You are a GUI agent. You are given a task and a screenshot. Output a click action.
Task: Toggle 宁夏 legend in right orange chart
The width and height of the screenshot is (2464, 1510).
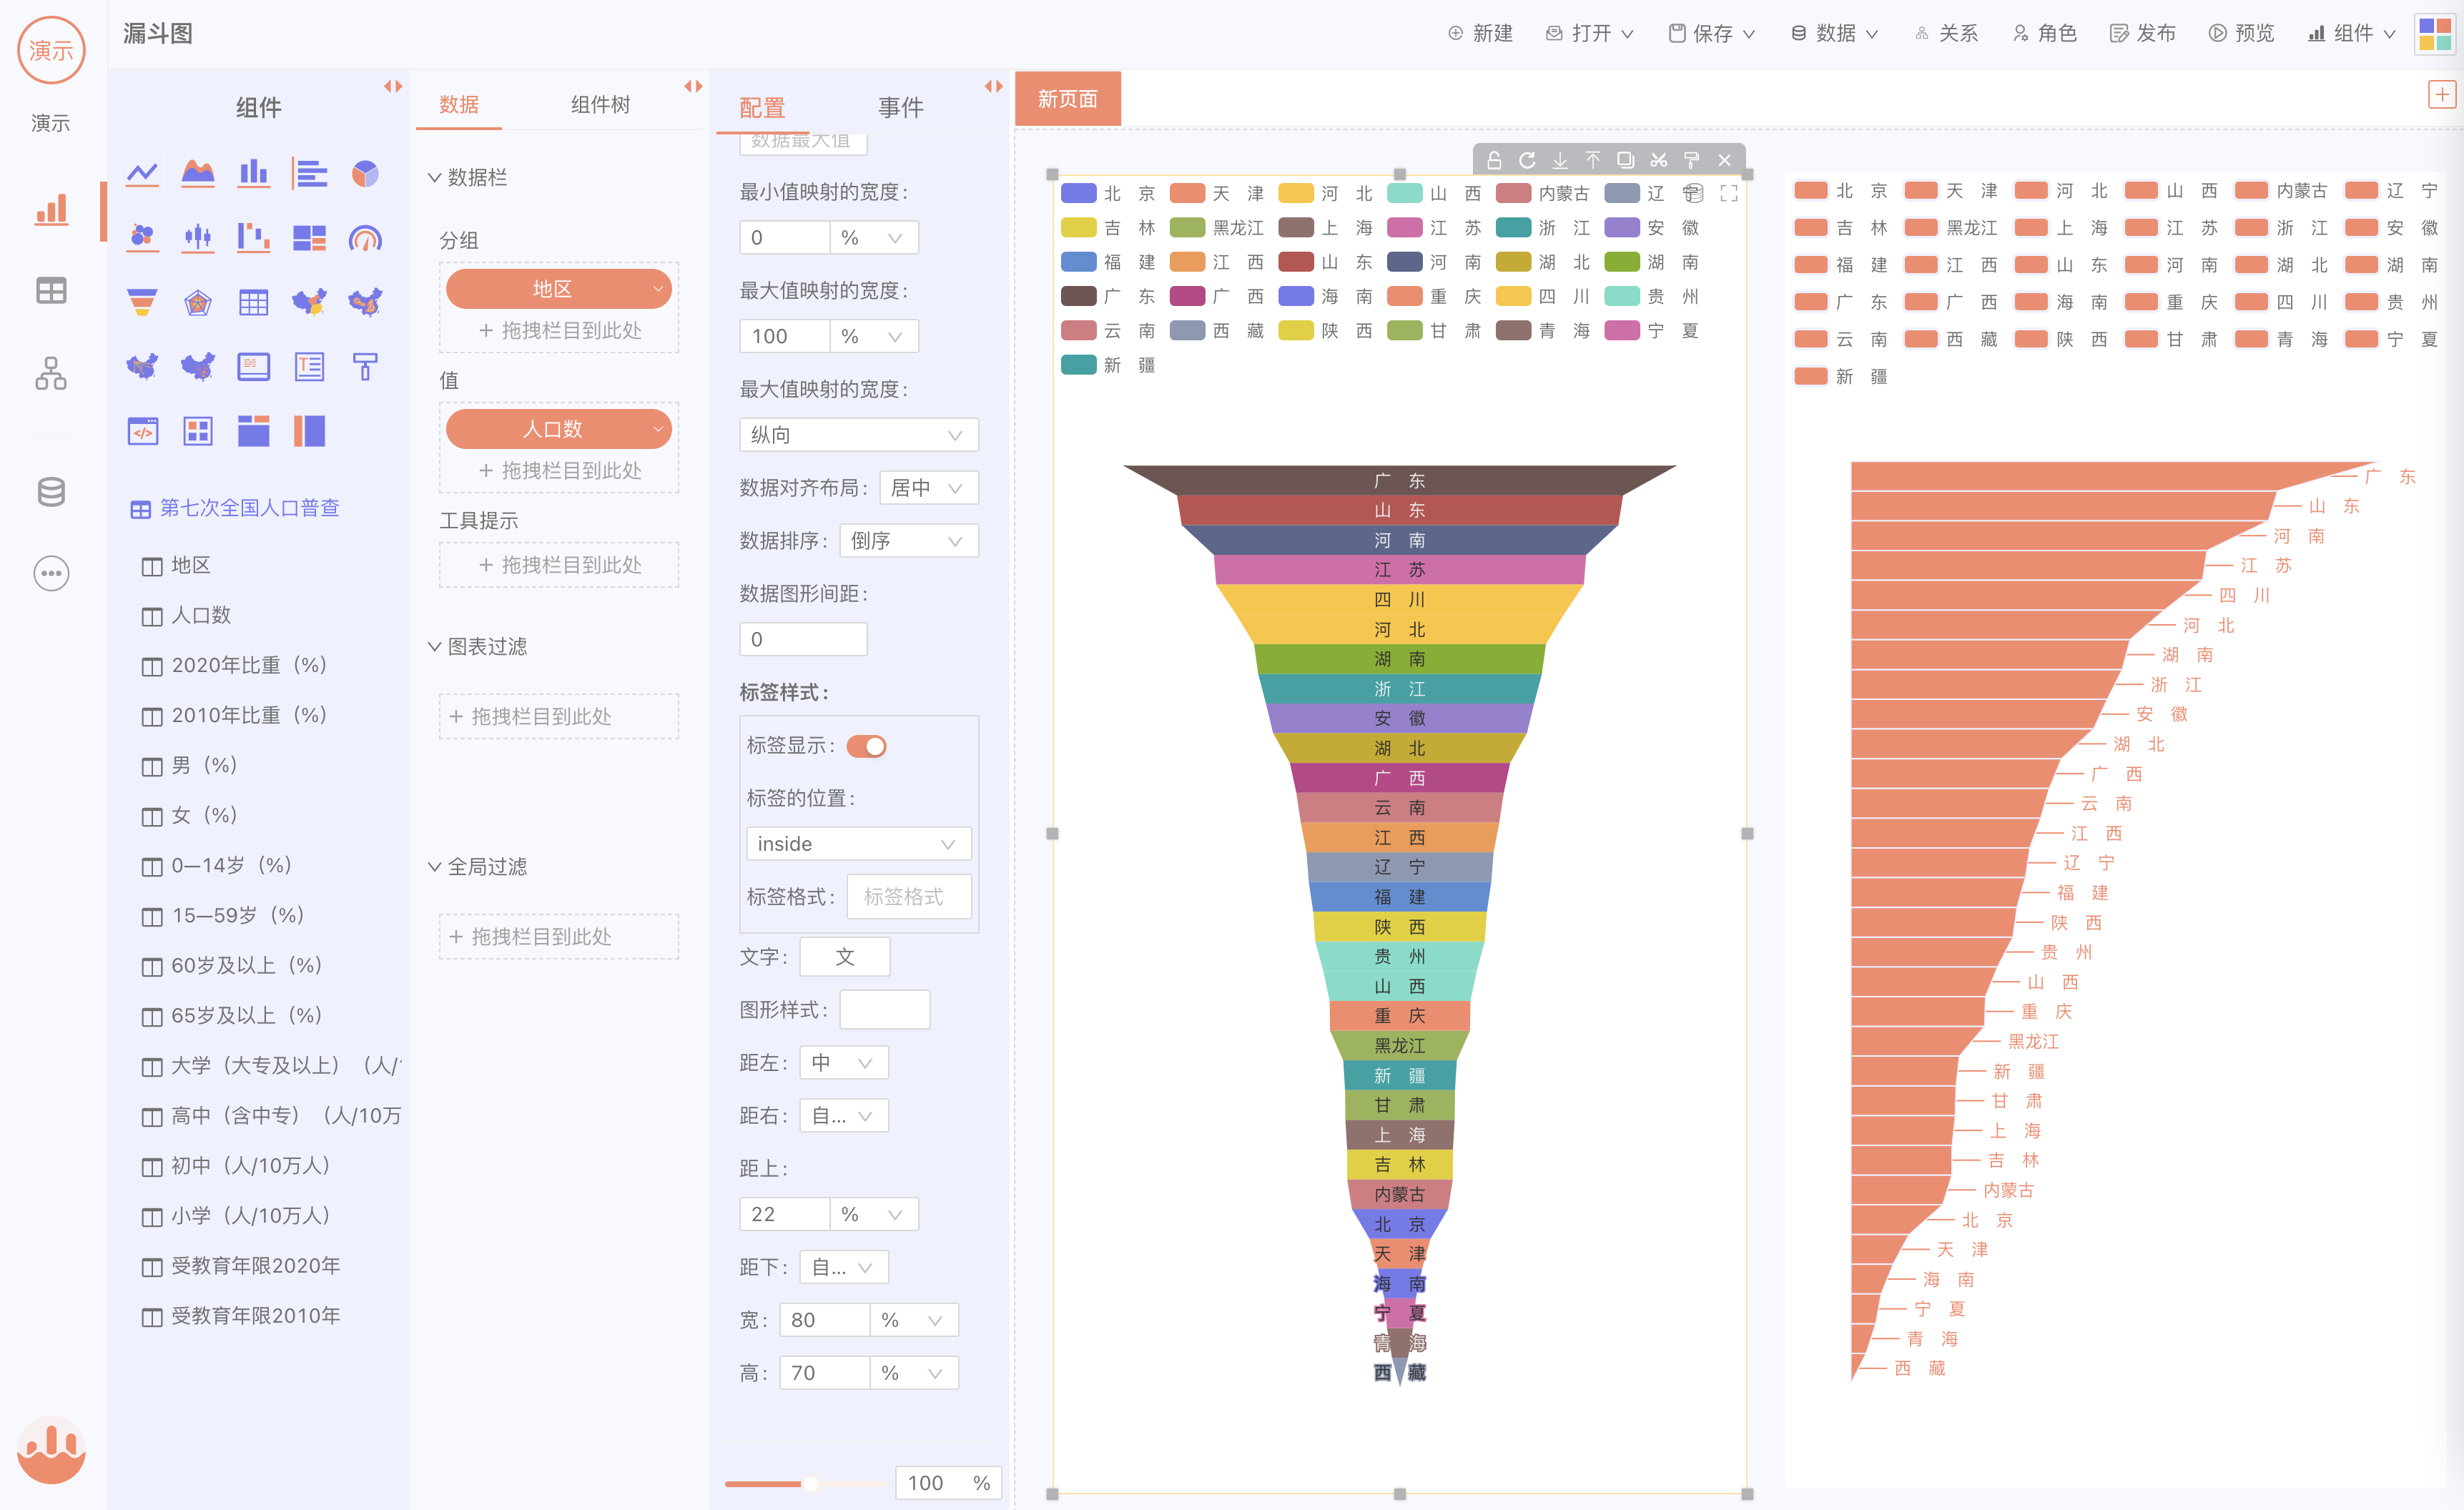click(x=2391, y=339)
